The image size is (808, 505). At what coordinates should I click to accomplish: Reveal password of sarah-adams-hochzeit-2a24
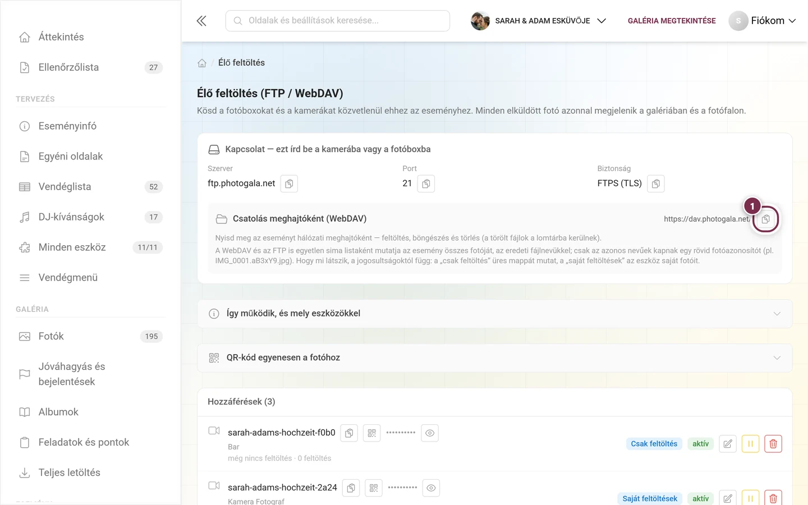click(431, 488)
